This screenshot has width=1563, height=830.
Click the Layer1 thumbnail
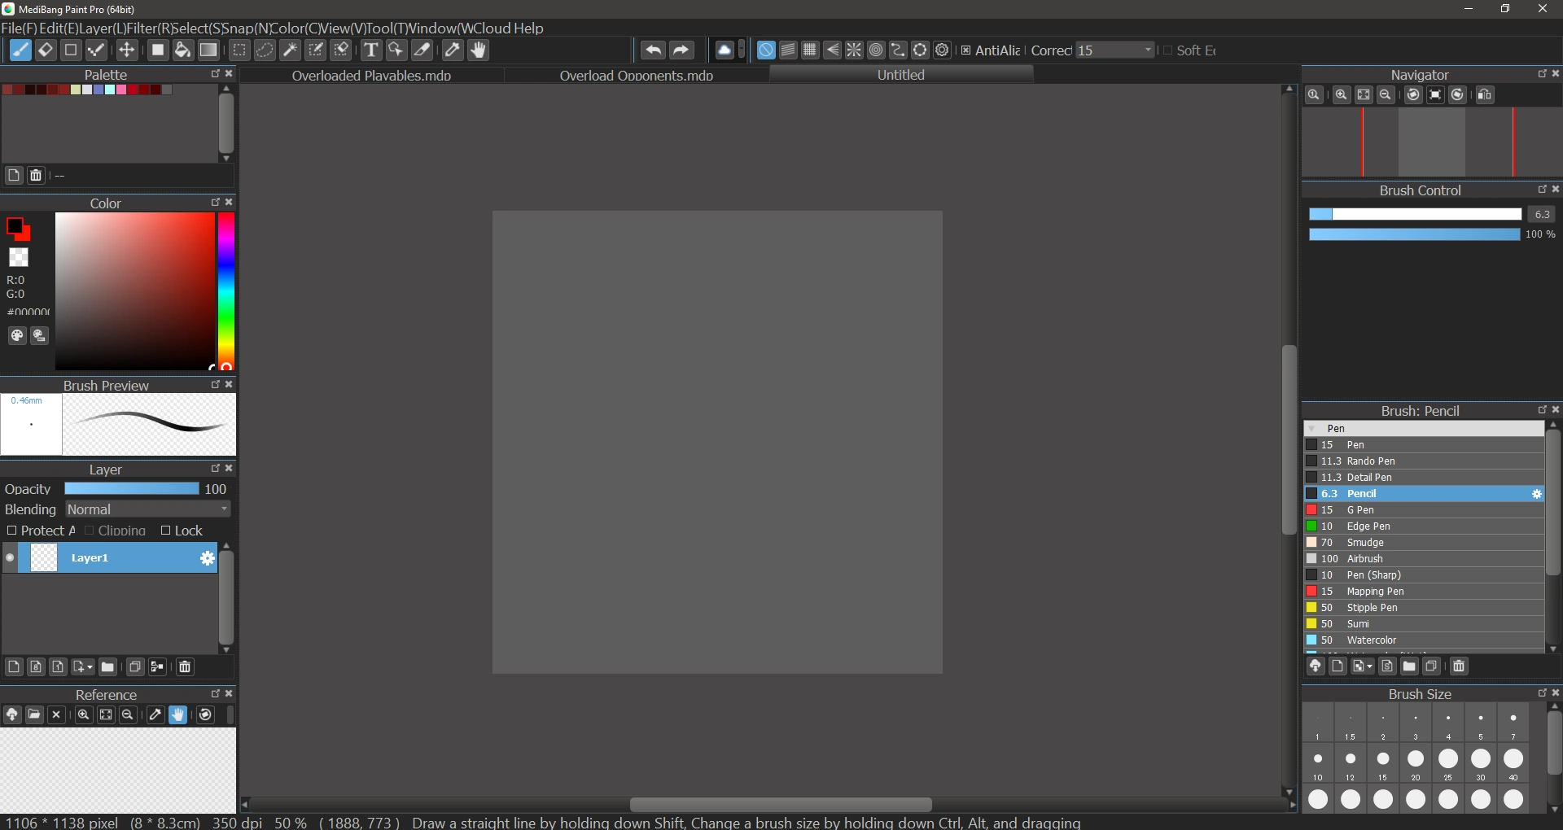coord(45,557)
